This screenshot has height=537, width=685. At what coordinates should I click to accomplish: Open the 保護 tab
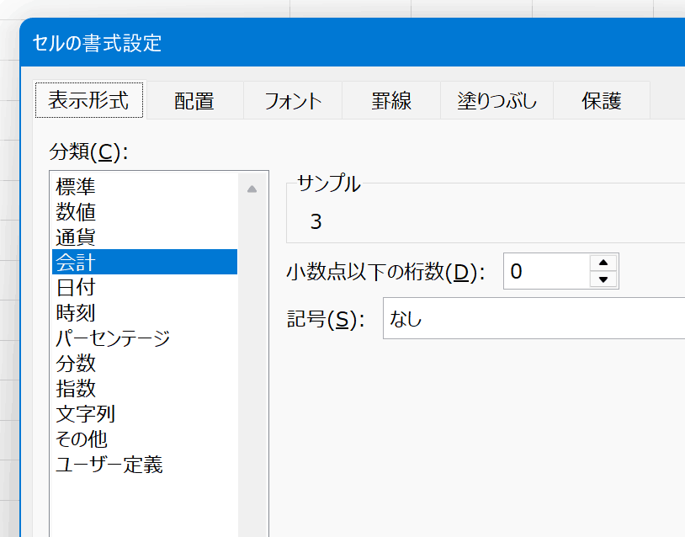tap(601, 101)
